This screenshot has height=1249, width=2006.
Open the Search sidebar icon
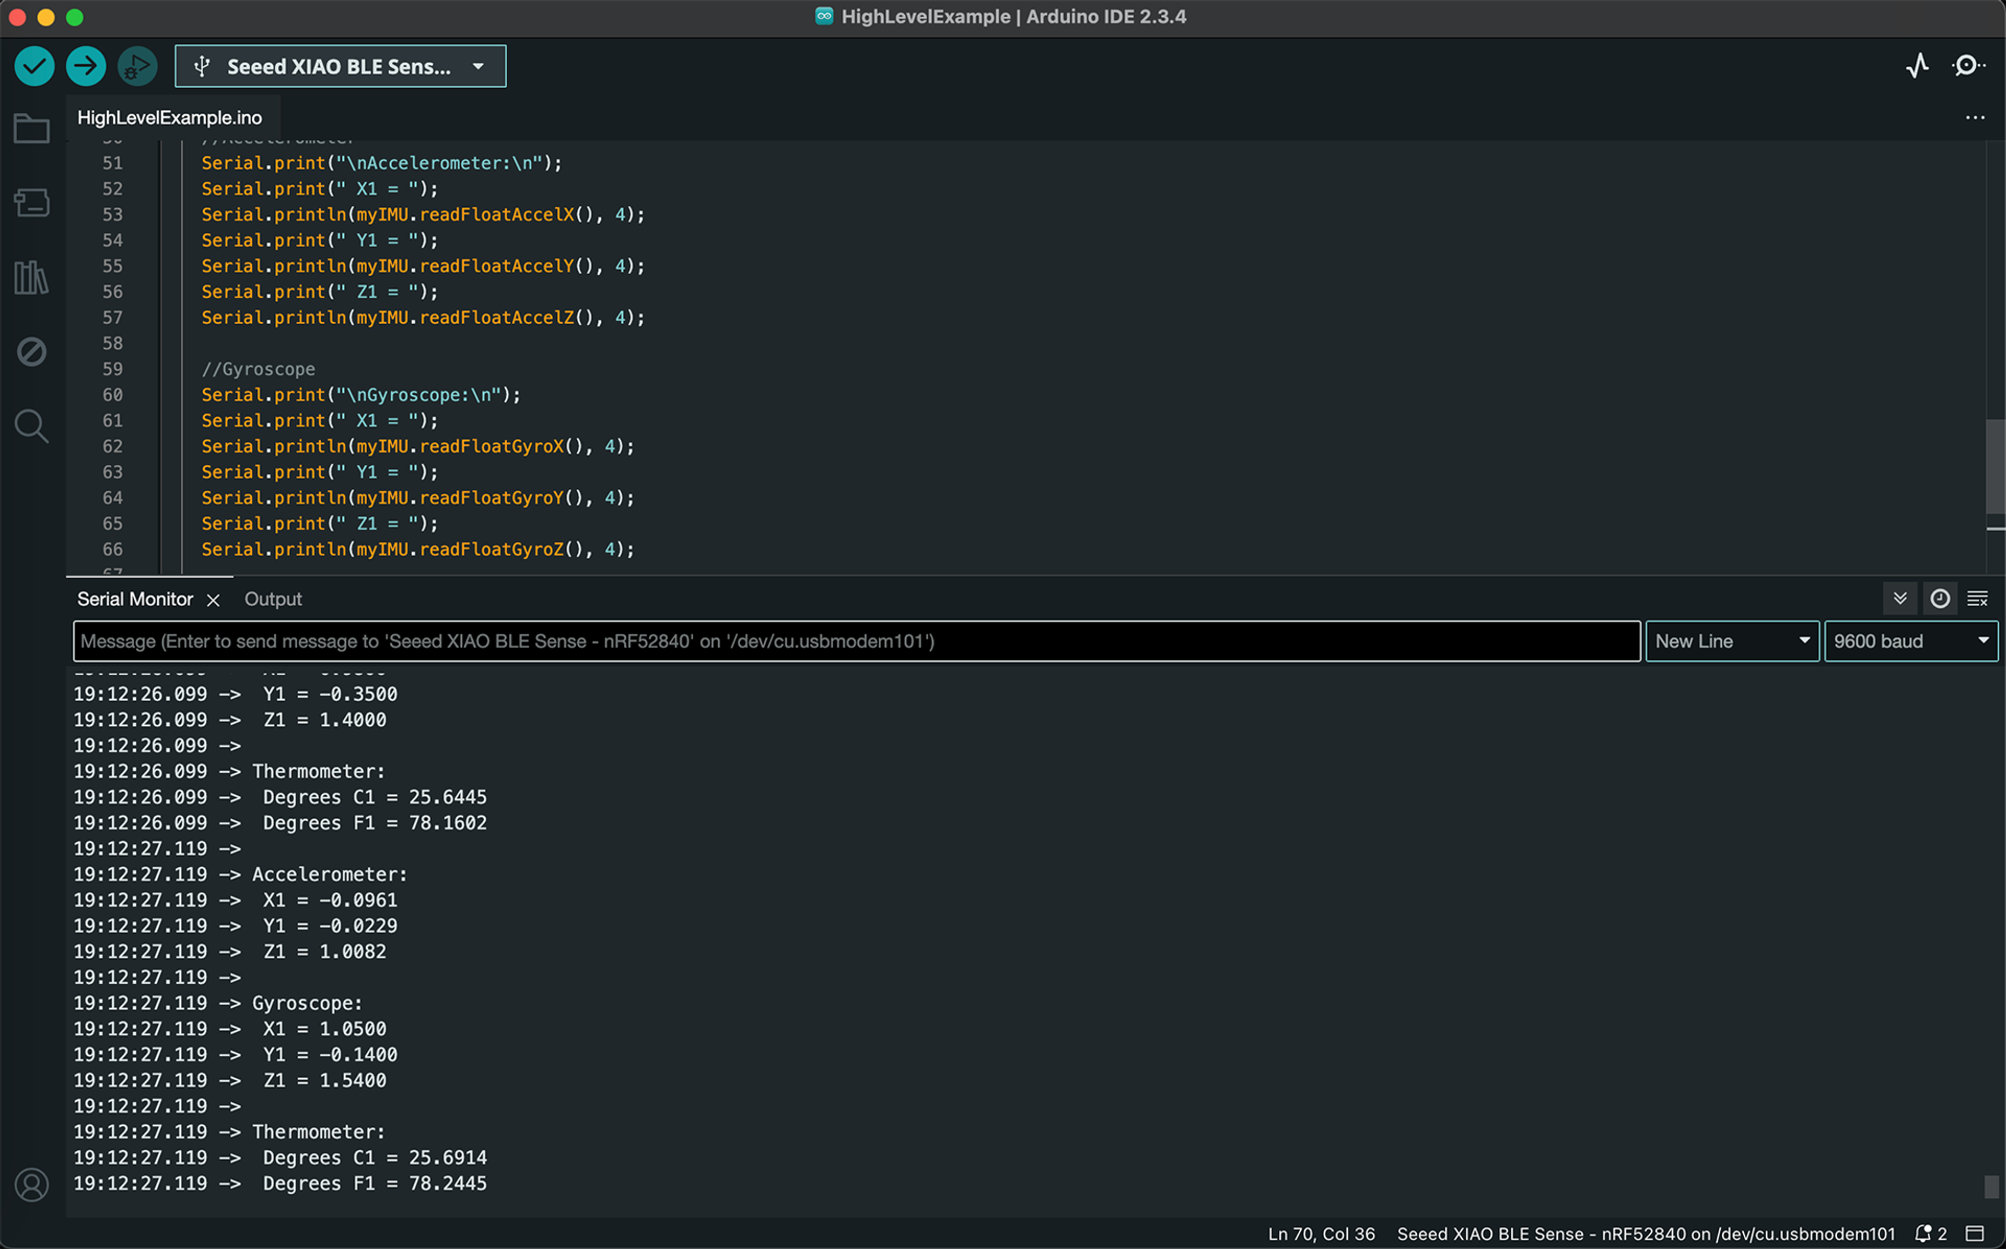31,426
